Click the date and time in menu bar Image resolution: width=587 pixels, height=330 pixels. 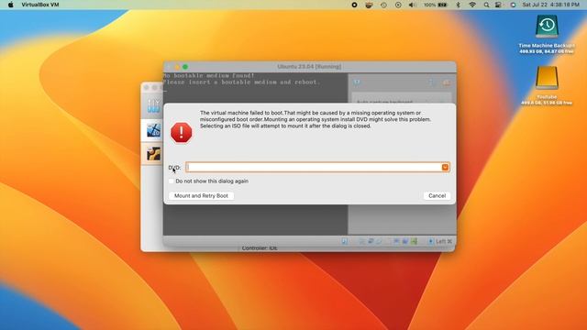coord(550,5)
